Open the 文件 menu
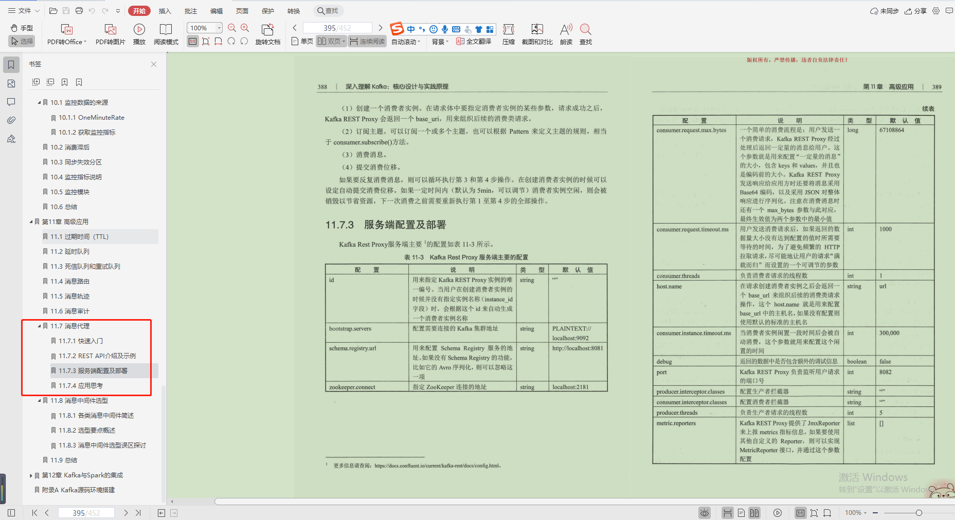 [24, 10]
